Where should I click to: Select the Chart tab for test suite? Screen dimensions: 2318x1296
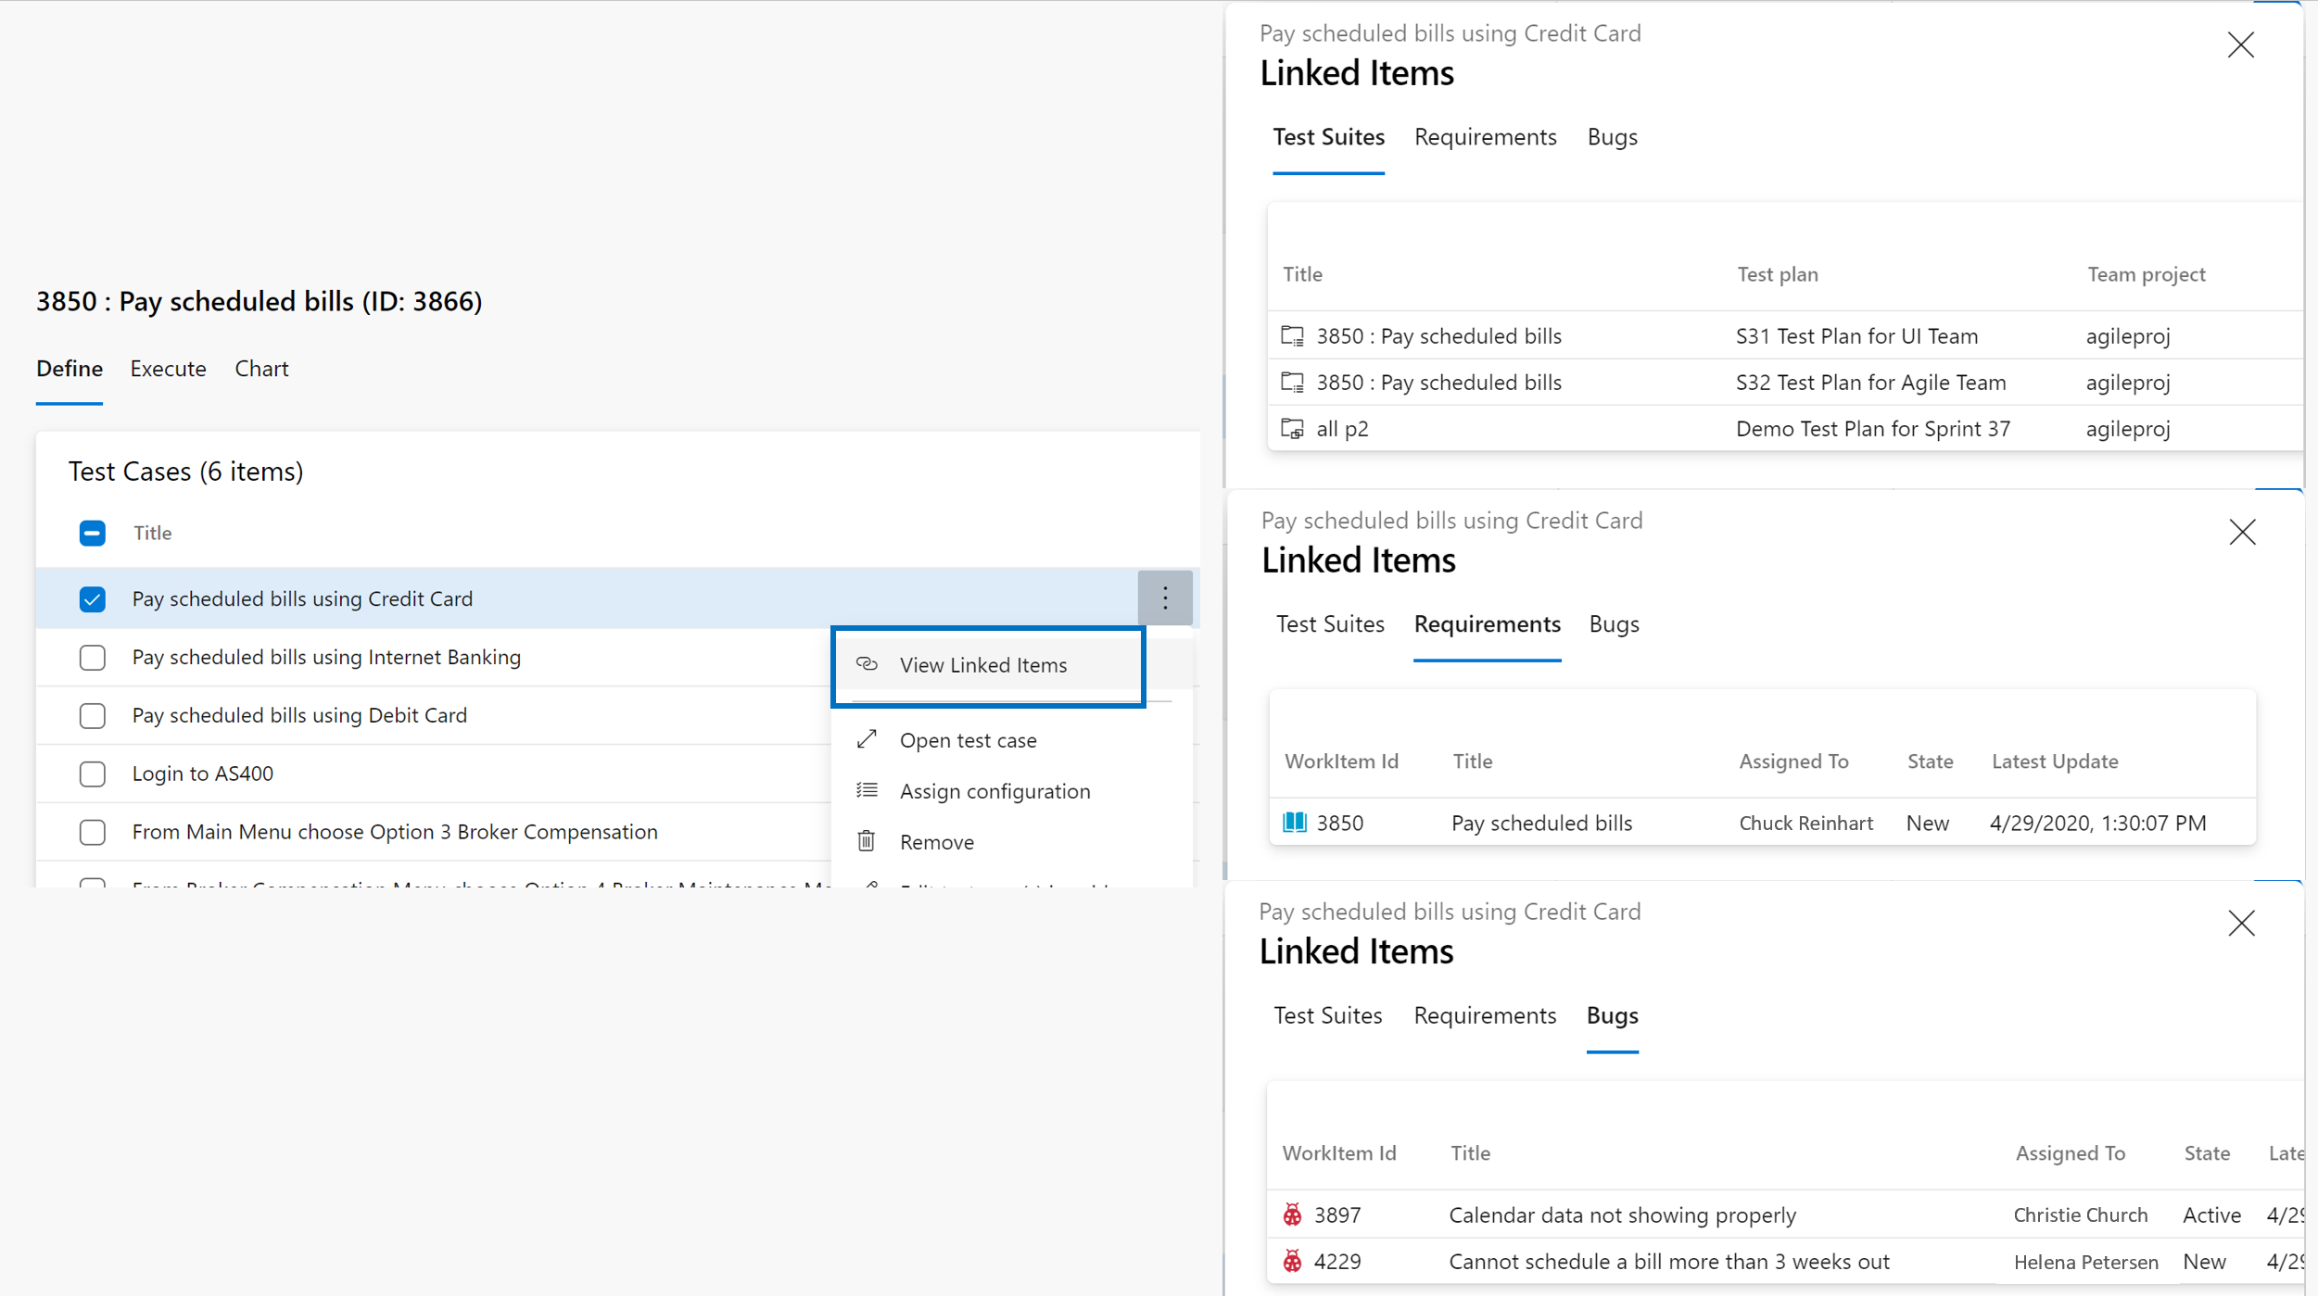coord(261,368)
